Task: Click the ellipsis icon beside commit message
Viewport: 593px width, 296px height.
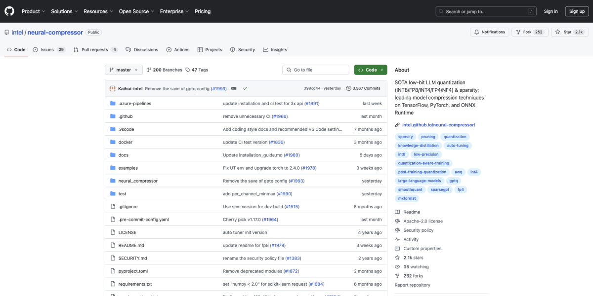Action: point(234,88)
